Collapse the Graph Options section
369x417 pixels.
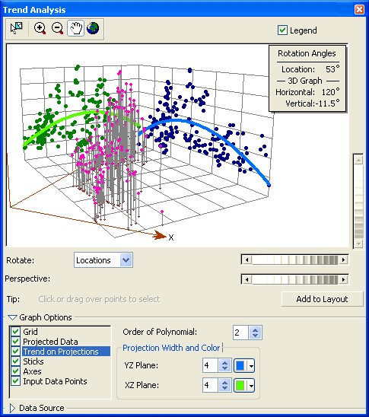click(12, 317)
